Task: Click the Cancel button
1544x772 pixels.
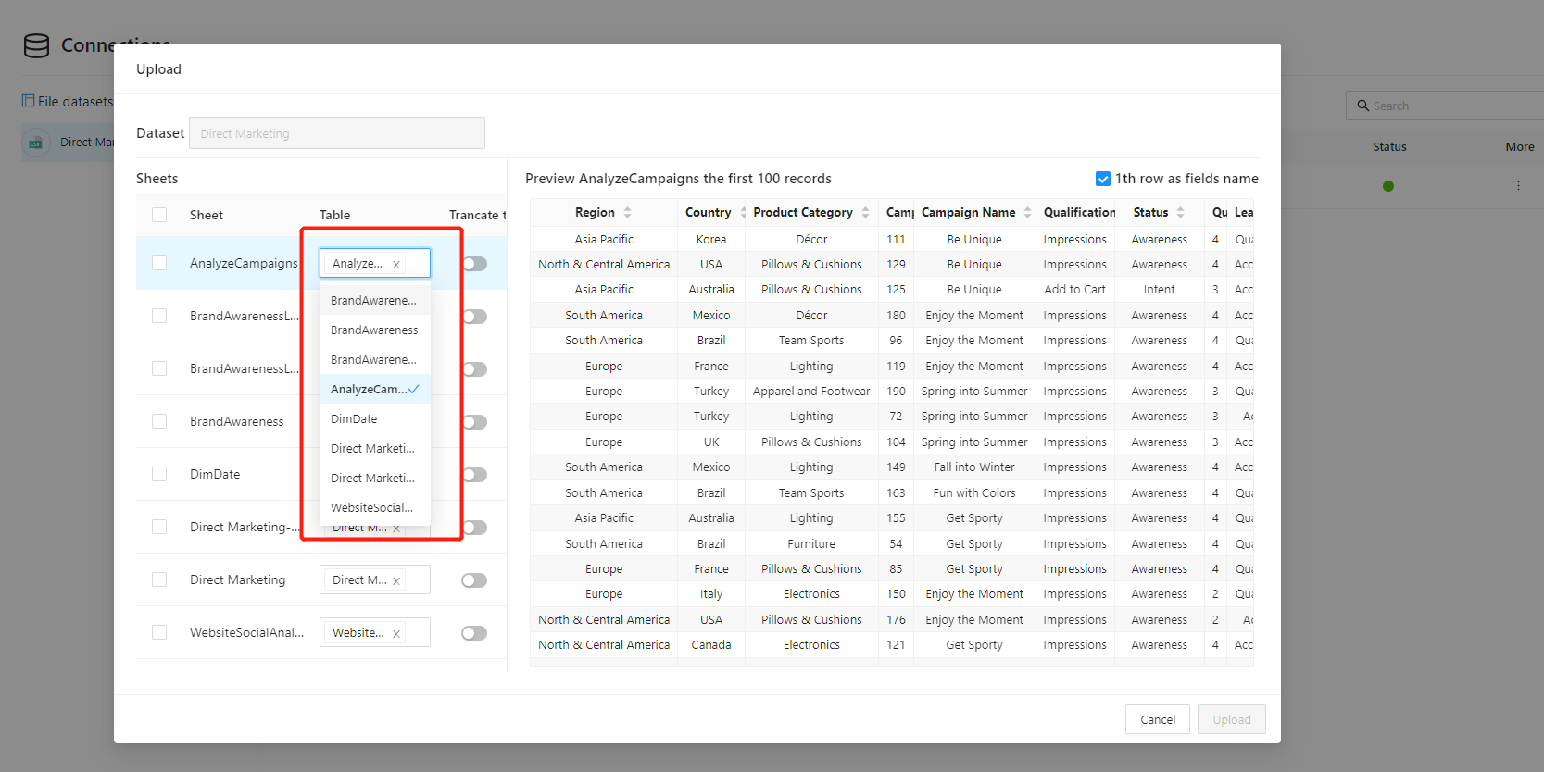Action: point(1158,719)
